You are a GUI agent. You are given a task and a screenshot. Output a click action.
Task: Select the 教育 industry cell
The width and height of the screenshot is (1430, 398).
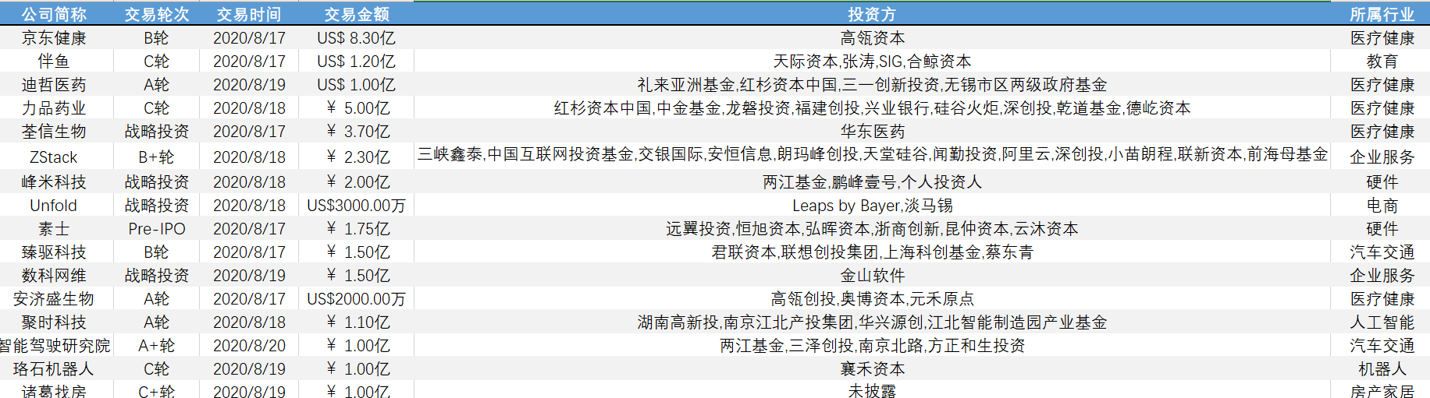coord(1382,61)
